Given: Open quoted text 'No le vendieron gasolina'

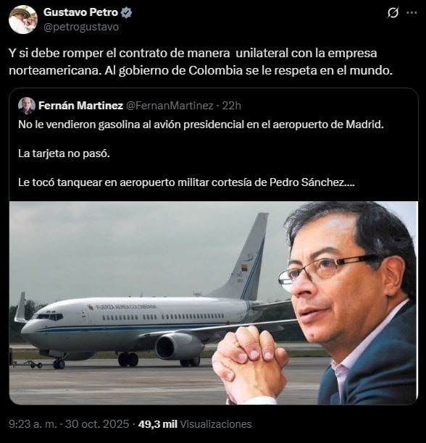Looking at the screenshot, I should pyautogui.click(x=201, y=125).
